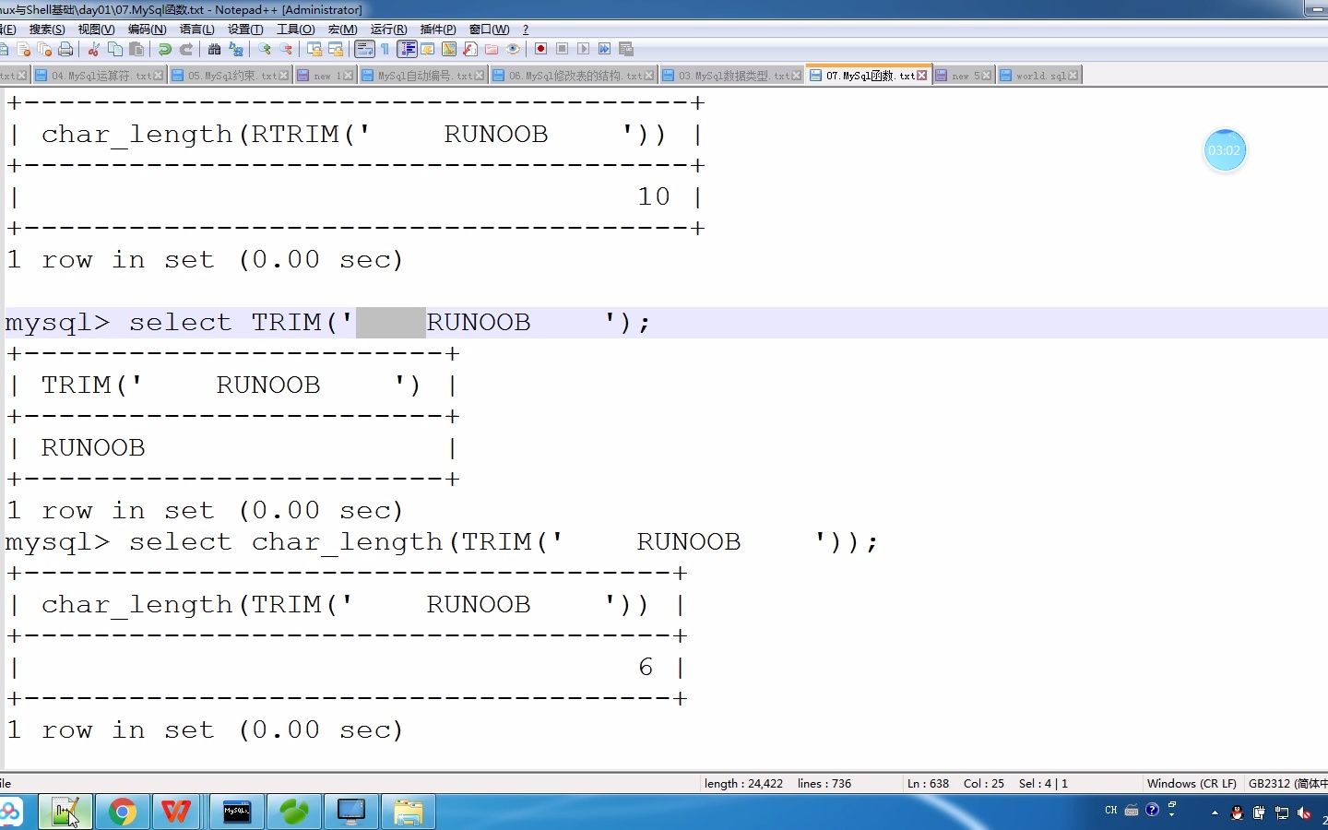Start macro recording with the red circle icon
This screenshot has width=1328, height=830.
(541, 49)
